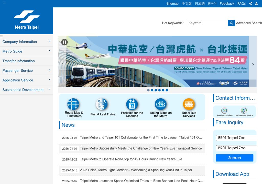262x184 pixels.
Task: Expand Sustainable Development menu
Action: click(x=27, y=90)
